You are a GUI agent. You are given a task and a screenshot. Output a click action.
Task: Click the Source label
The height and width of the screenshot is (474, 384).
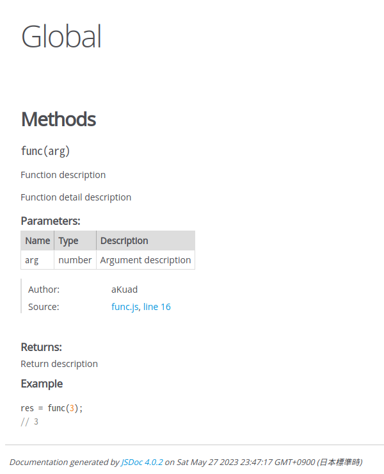point(44,307)
